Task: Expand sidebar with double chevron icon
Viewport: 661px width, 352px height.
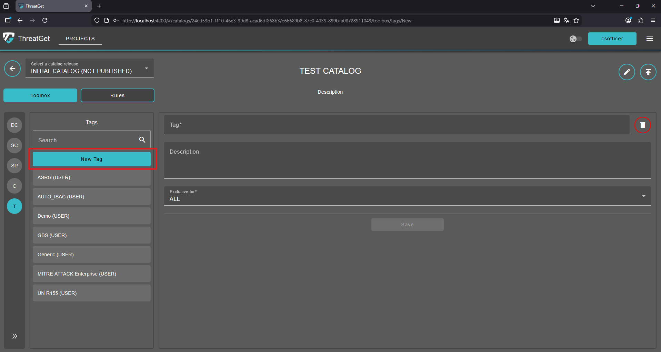Action: point(14,336)
